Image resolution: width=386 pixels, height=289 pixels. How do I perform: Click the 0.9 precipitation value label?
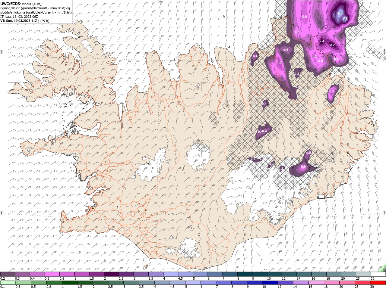coord(305,17)
